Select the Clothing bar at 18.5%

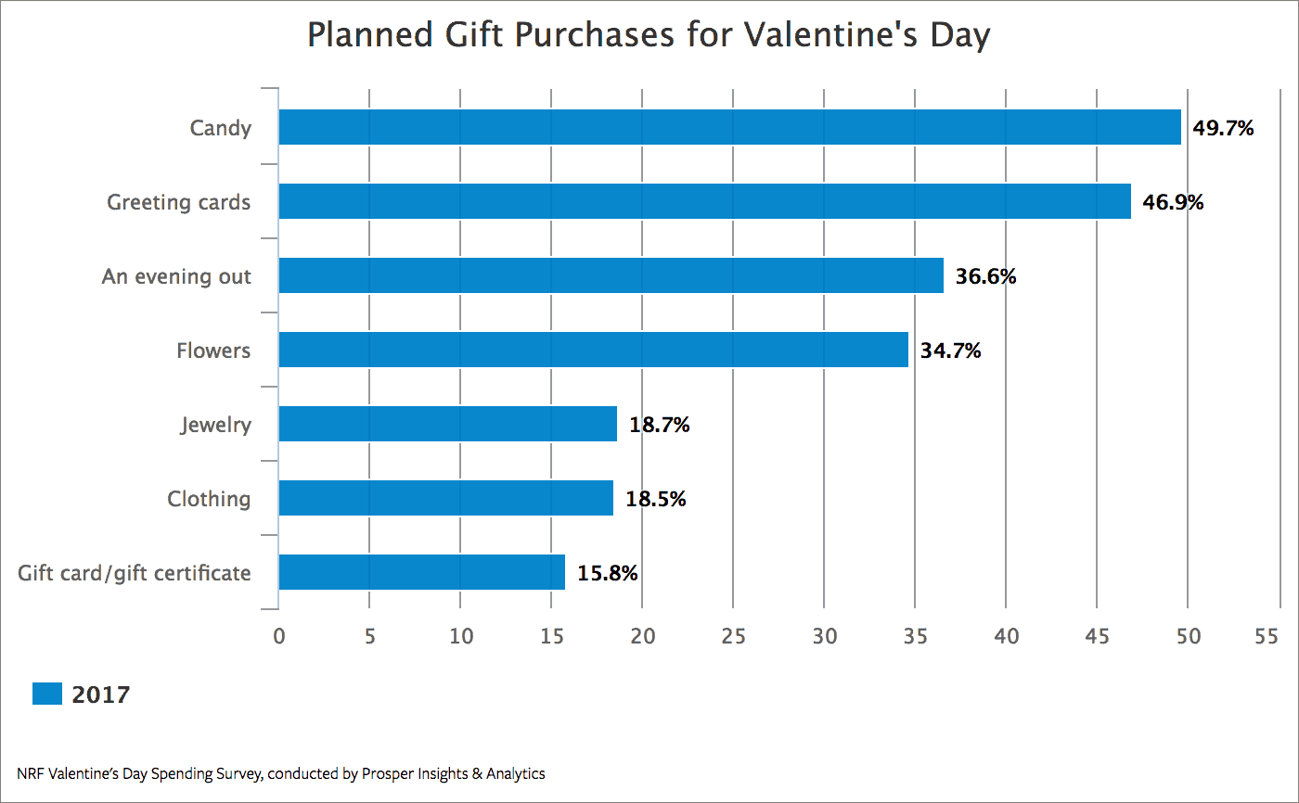click(x=446, y=498)
